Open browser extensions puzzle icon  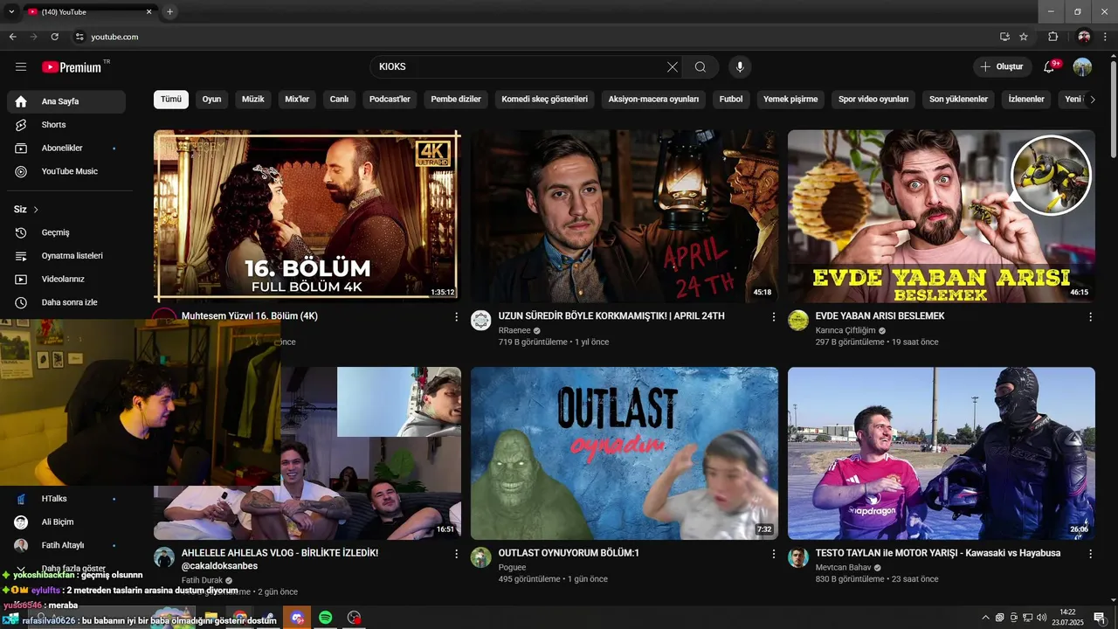(x=1052, y=37)
